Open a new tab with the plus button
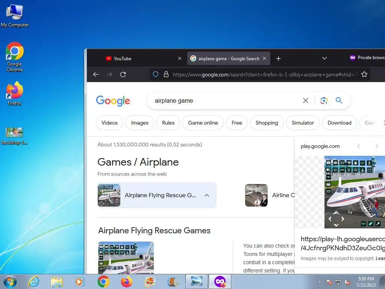 point(278,58)
